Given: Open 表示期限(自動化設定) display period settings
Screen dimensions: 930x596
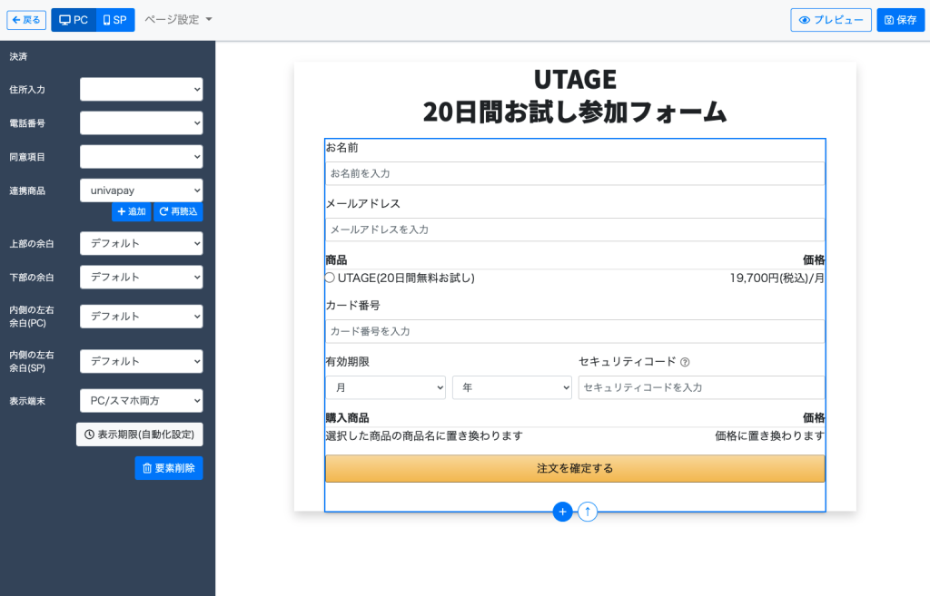Looking at the screenshot, I should (139, 435).
